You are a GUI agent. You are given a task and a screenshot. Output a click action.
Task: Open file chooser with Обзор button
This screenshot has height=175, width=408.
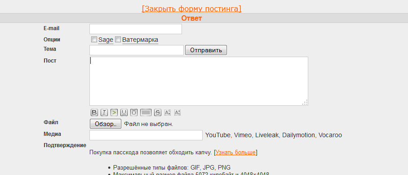coord(106,124)
